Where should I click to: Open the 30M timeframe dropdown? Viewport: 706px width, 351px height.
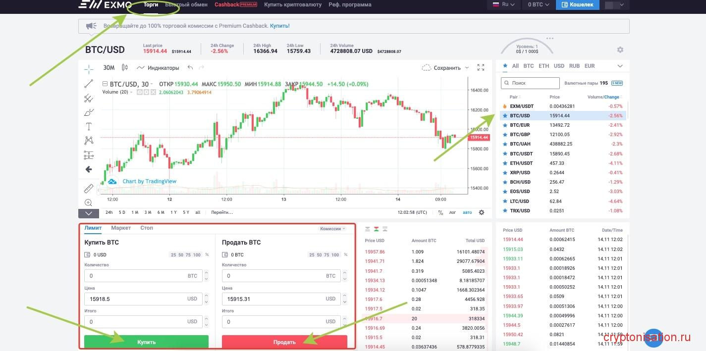coord(109,67)
